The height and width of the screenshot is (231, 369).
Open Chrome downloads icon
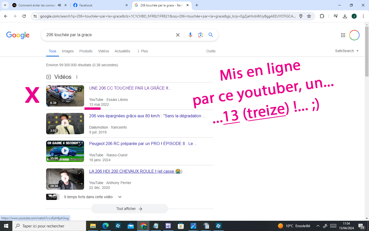tap(345, 16)
